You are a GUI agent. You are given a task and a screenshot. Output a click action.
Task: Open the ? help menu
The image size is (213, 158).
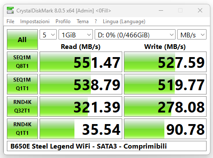coord(96,21)
